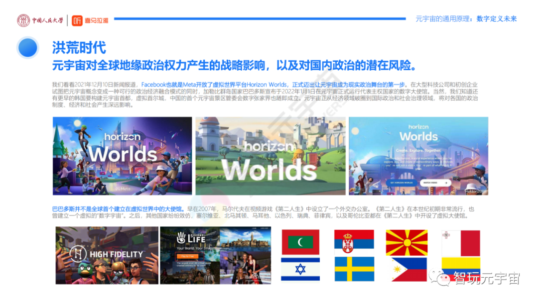Click the Second Life hand logo
The image size is (538, 302).
click(x=181, y=237)
